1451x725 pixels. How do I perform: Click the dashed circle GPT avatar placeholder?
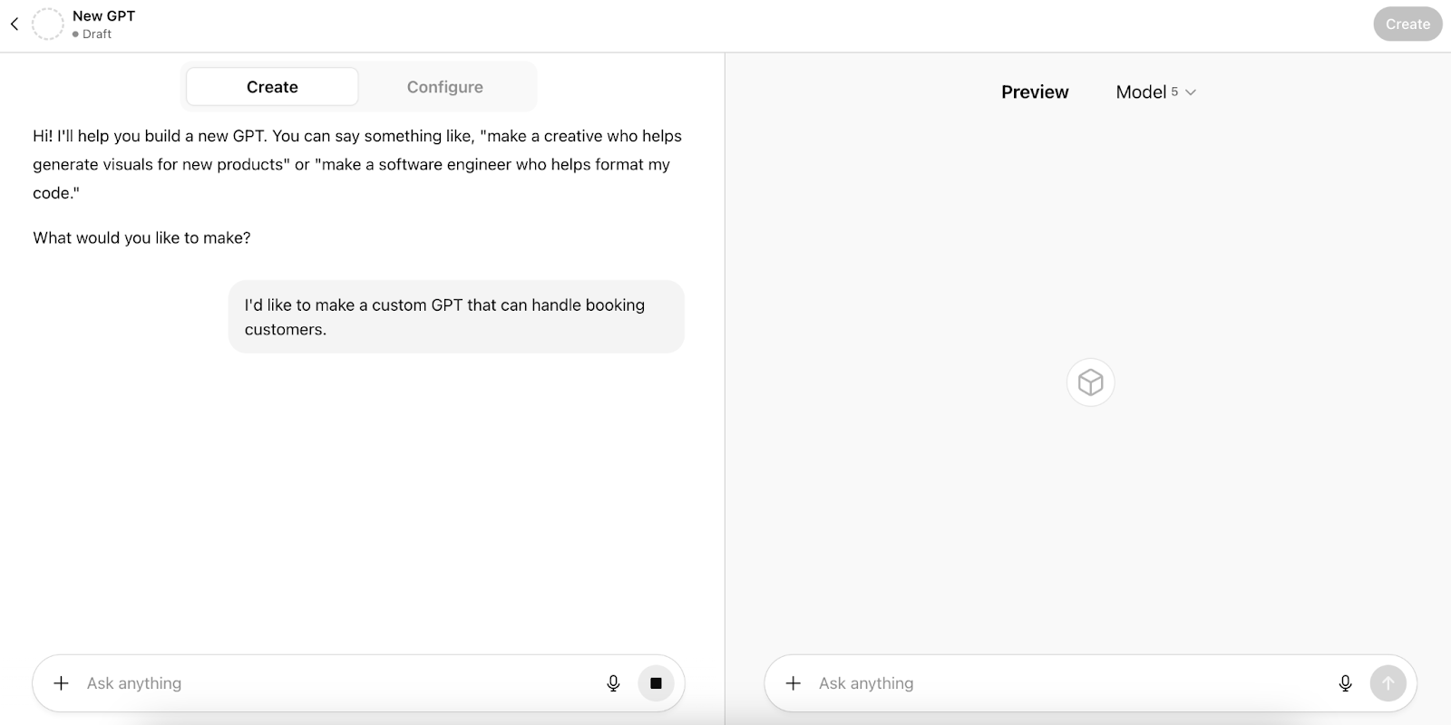point(47,24)
